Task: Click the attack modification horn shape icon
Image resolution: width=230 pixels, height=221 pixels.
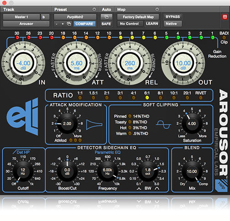Action: pos(94,125)
